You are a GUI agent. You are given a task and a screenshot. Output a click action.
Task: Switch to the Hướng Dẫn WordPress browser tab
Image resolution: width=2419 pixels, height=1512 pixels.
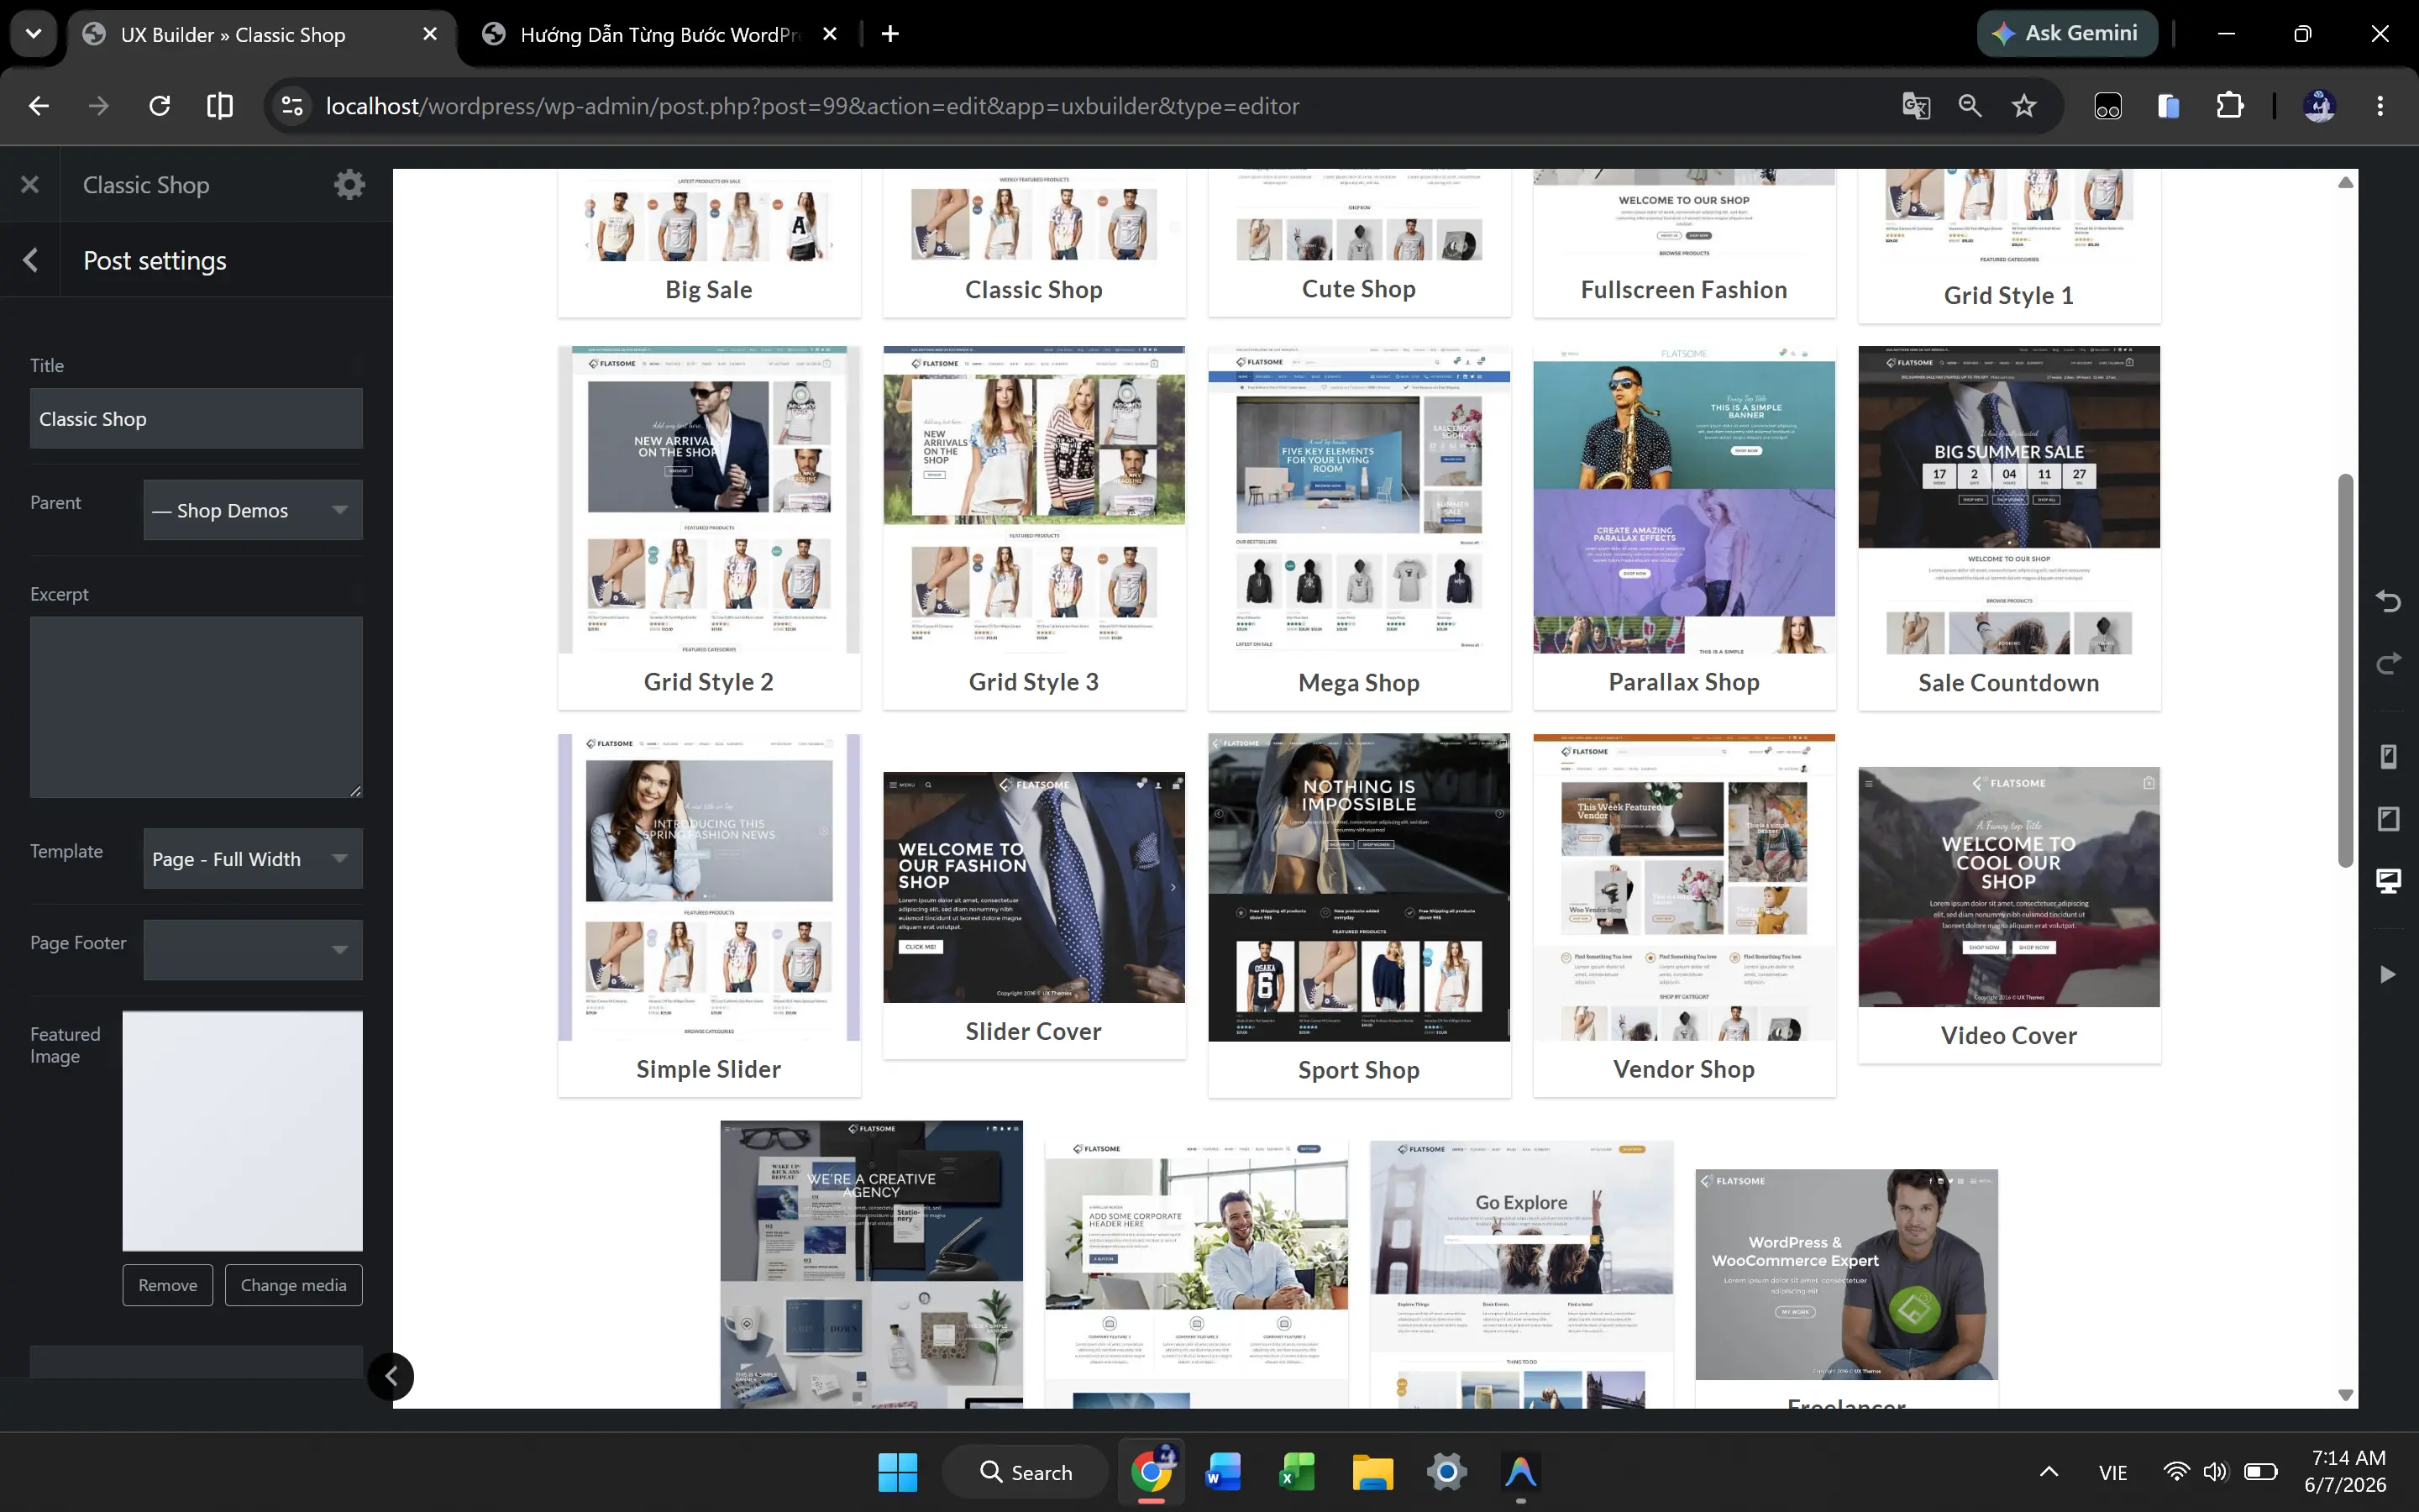(x=659, y=34)
